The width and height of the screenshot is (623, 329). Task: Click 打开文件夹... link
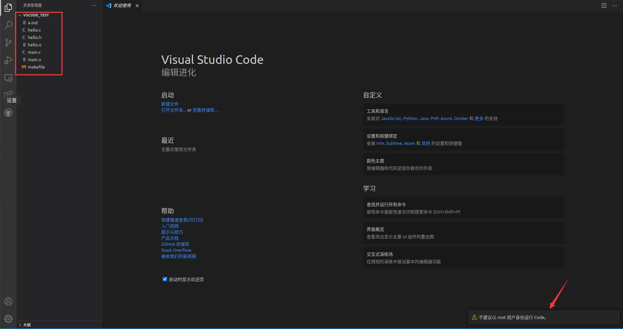[x=173, y=110]
